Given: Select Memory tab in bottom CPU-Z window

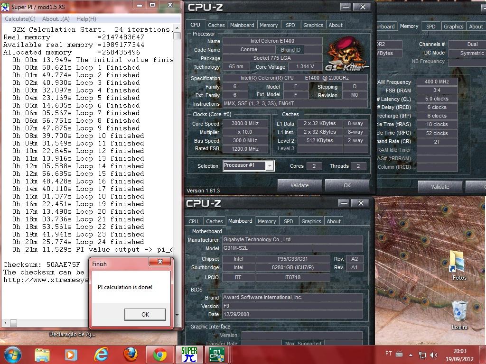Looking at the screenshot, I should 267,221.
